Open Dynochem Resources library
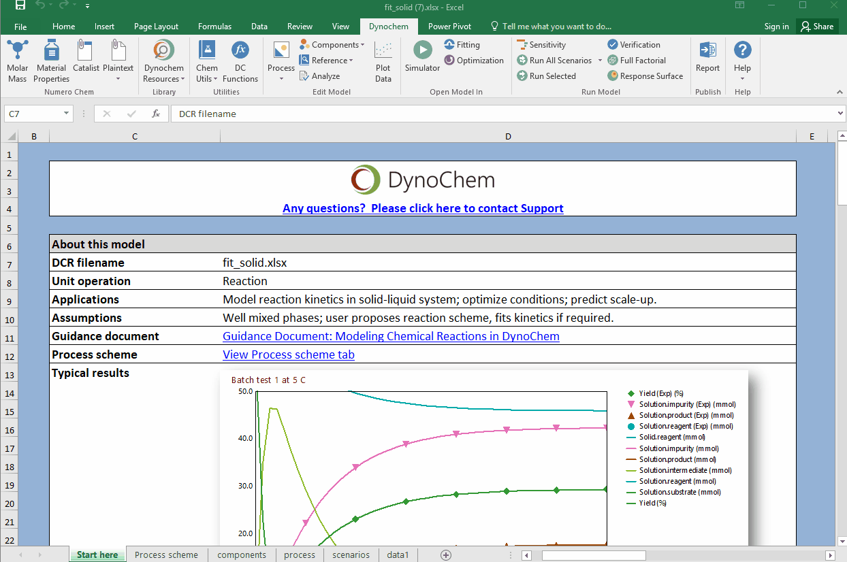Image resolution: width=847 pixels, height=562 pixels. click(164, 61)
